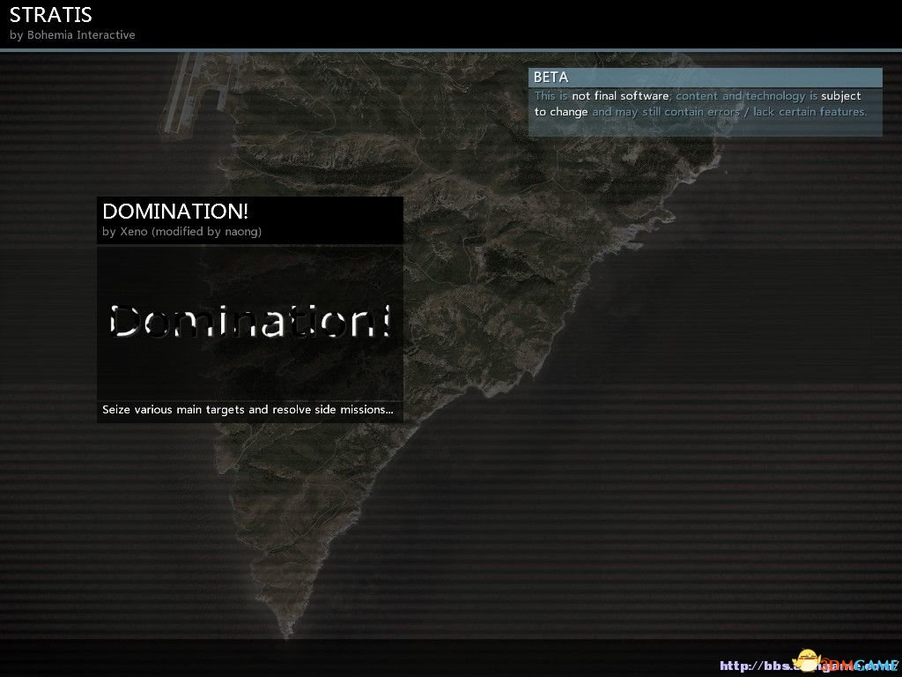The width and height of the screenshot is (902, 677).
Task: Click the DOMINATION! mission title
Action: point(175,212)
